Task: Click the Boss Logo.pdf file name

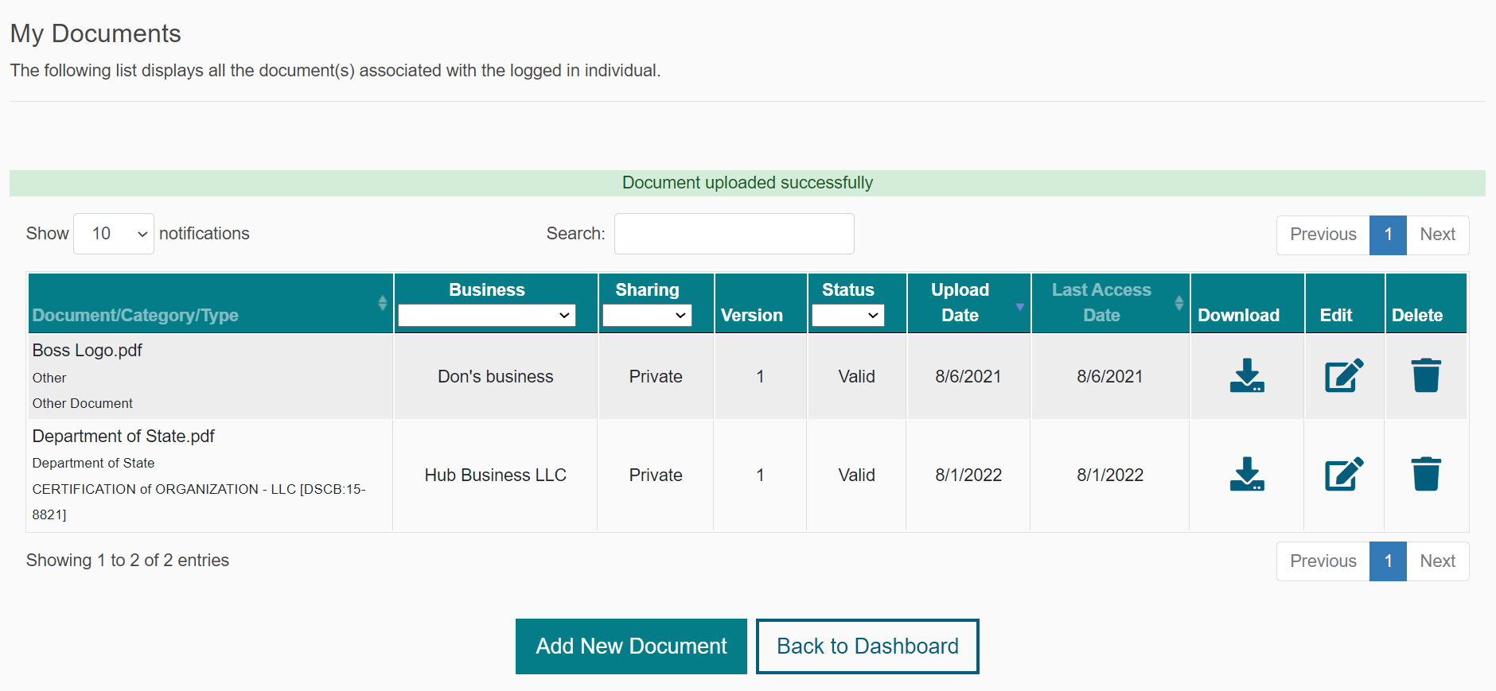Action: [87, 351]
